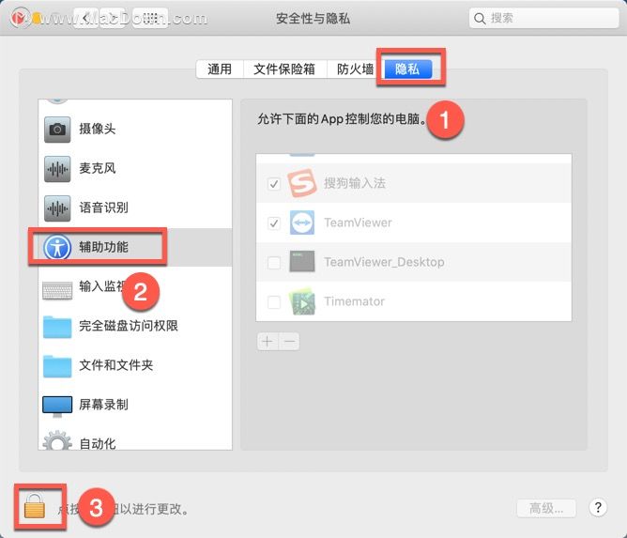Toggle the 搜狗输入法 checkbox
This screenshot has width=627, height=538.
274,184
